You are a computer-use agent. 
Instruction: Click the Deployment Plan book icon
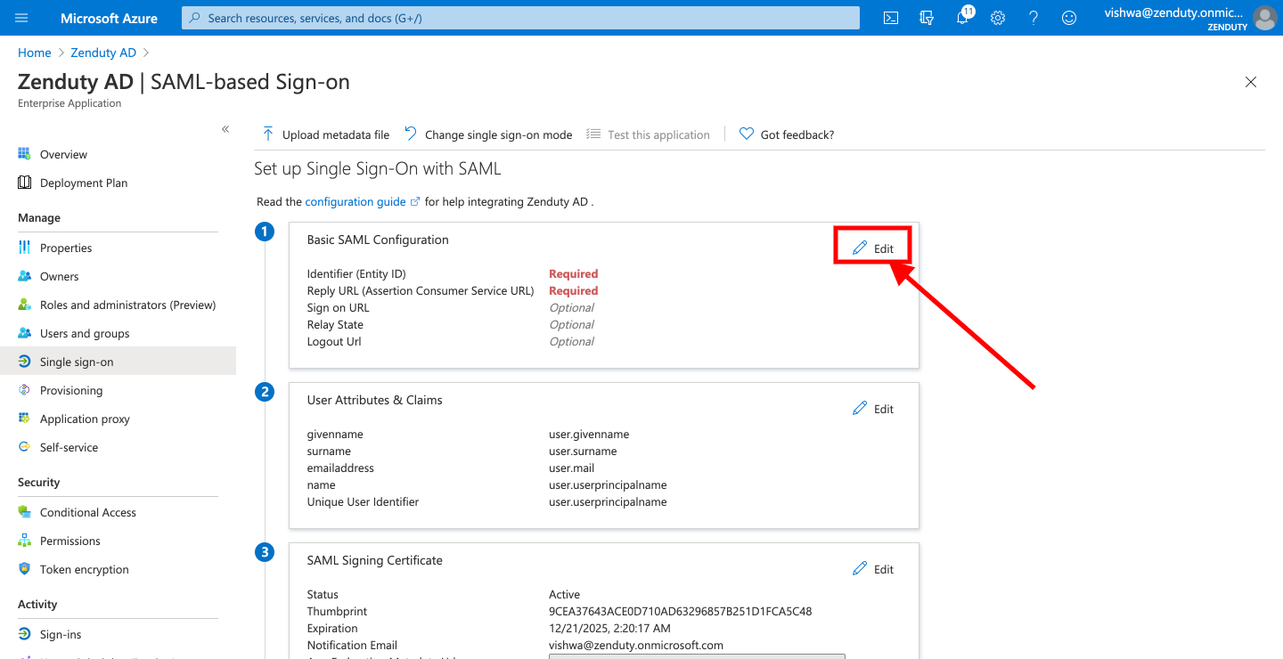(25, 183)
